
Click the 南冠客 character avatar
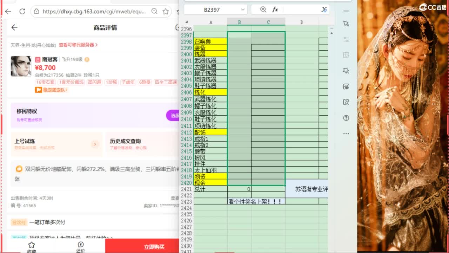tap(21, 66)
